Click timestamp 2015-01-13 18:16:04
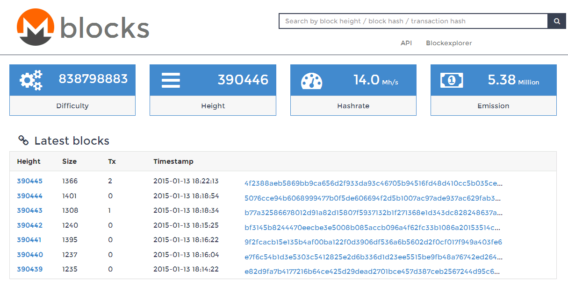The width and height of the screenshot is (568, 293). click(186, 255)
